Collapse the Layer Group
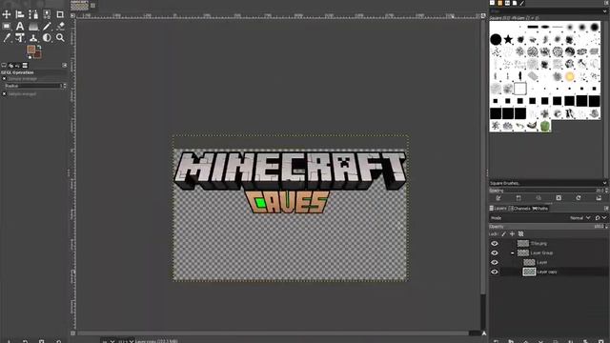Screen dimensions: 610x343 513,253
